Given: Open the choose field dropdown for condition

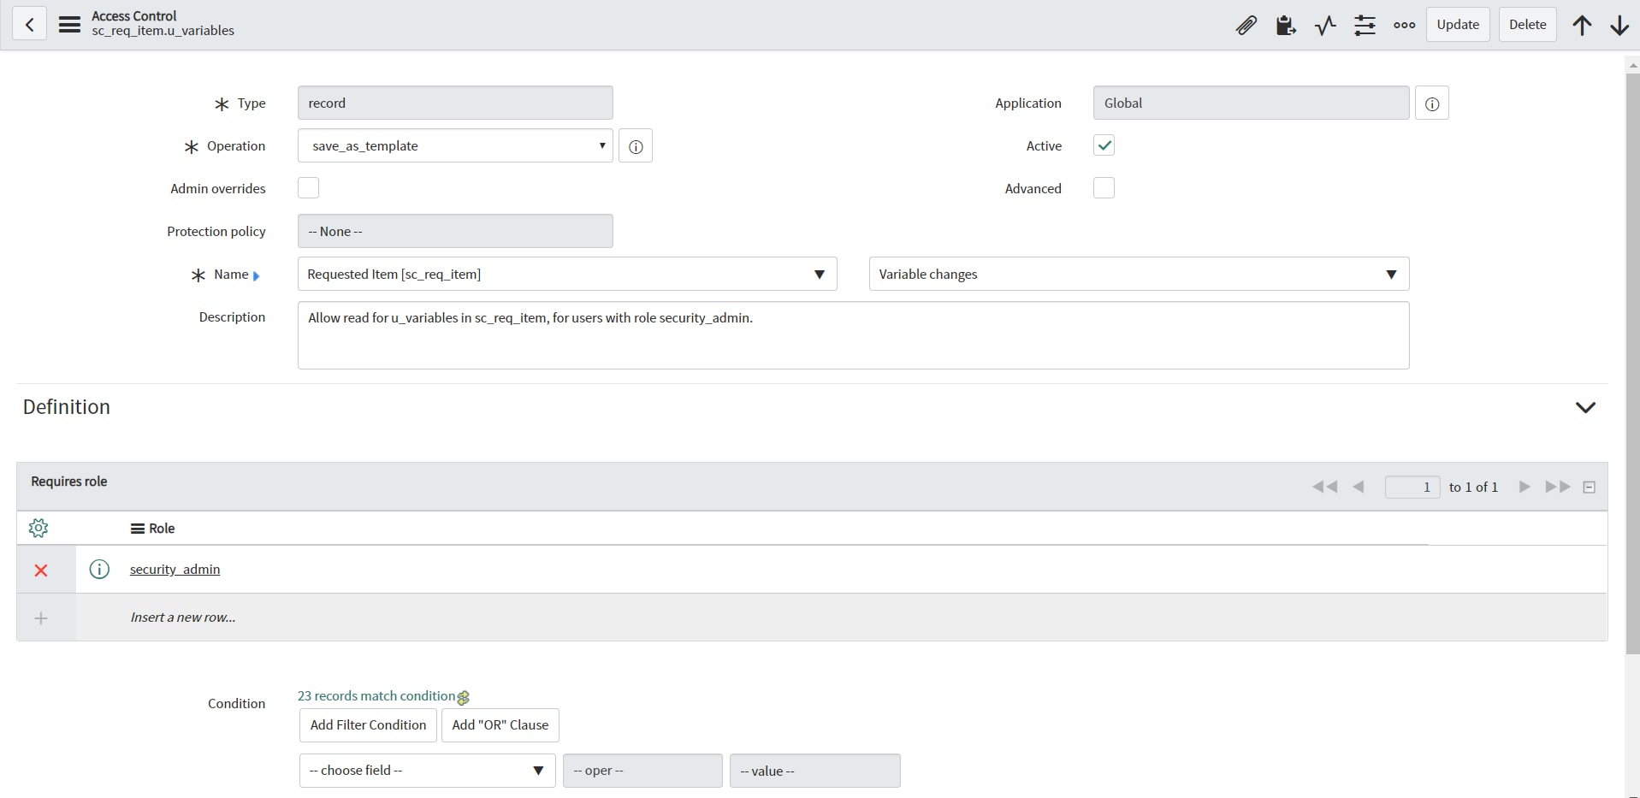Looking at the screenshot, I should [425, 770].
